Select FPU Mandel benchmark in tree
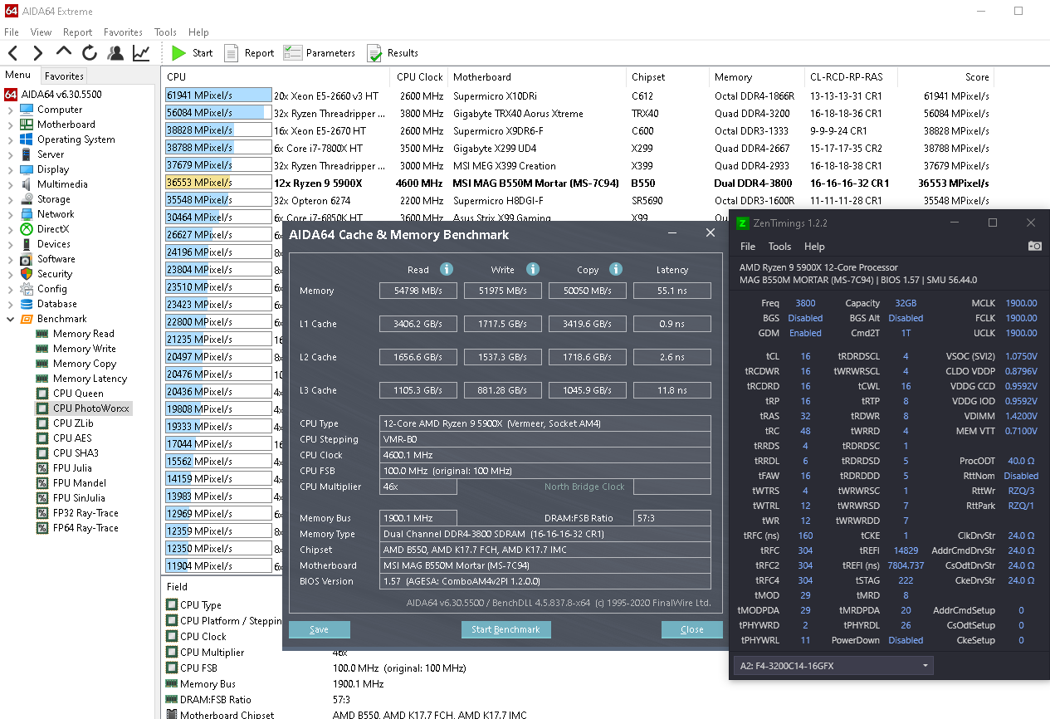This screenshot has width=1050, height=719. click(79, 483)
